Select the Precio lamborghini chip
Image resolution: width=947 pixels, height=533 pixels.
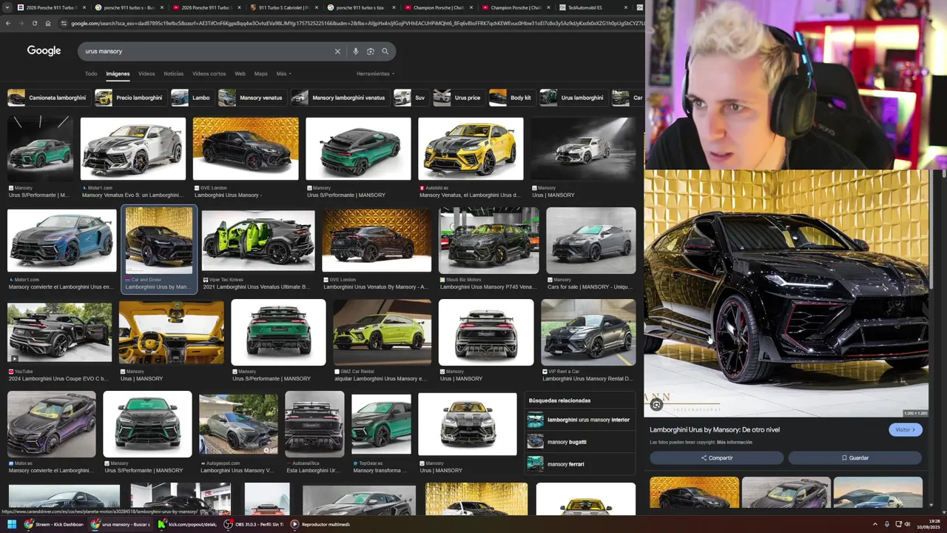(130, 98)
